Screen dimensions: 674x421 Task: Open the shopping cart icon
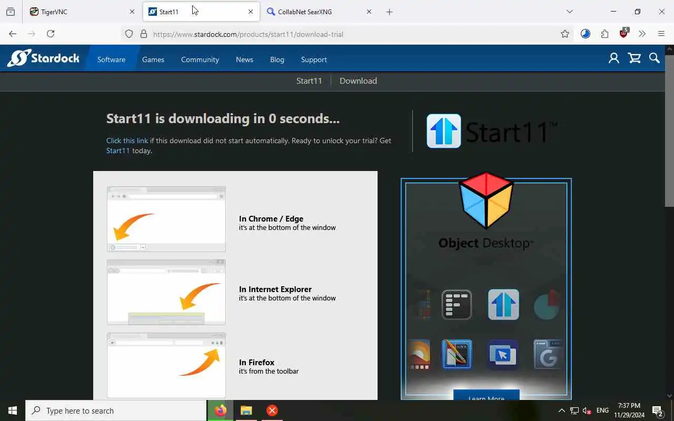(x=635, y=58)
